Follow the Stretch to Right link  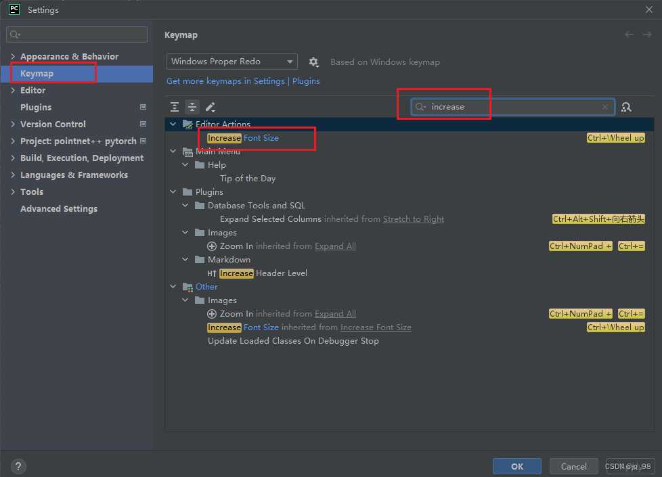coord(414,219)
